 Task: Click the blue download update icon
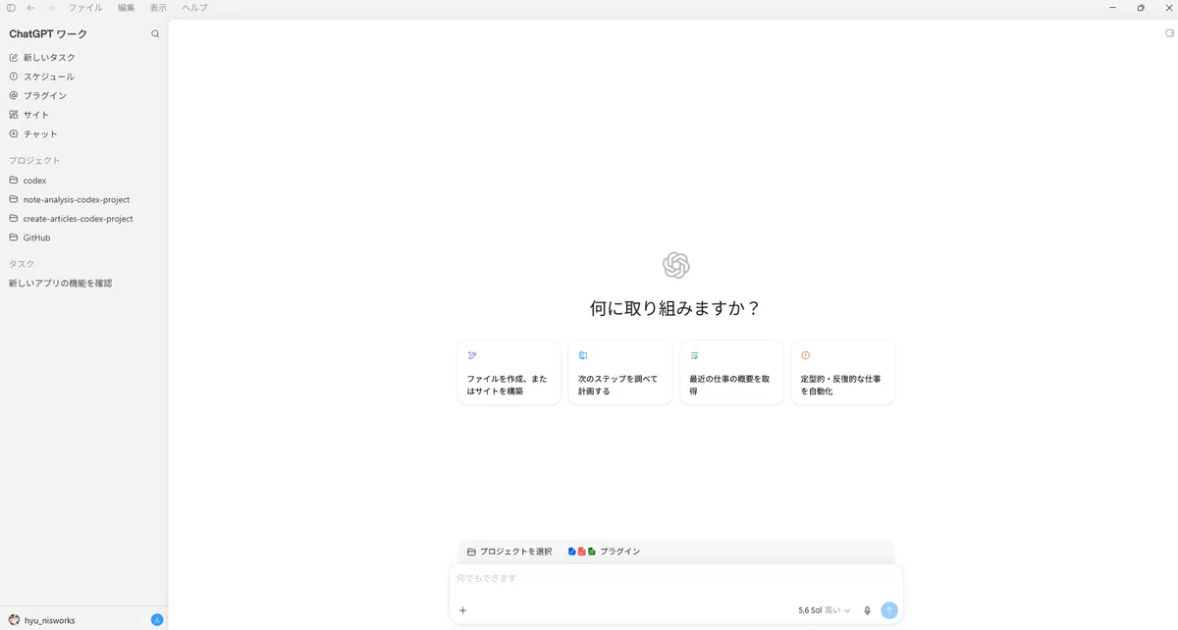click(x=157, y=620)
